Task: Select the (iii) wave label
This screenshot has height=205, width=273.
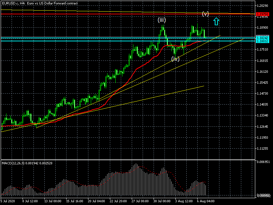Action: [161, 20]
